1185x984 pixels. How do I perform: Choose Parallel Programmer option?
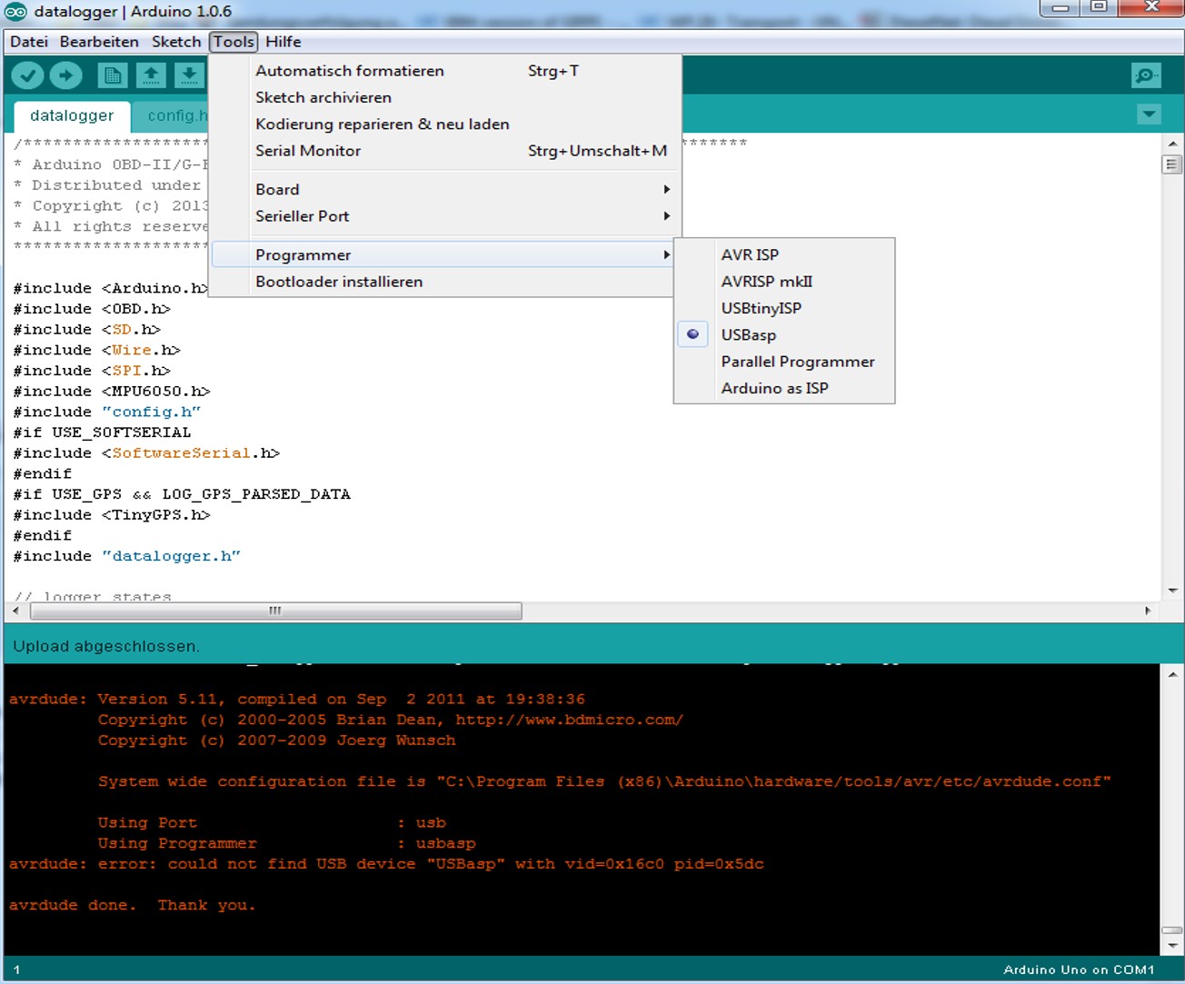(783, 362)
